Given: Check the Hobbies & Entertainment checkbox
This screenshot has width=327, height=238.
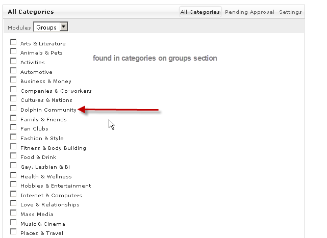Looking at the screenshot, I should click(x=13, y=185).
